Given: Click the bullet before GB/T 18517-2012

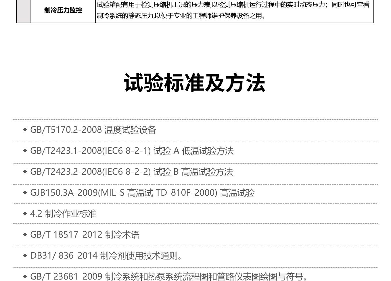Looking at the screenshot, I should (25, 235).
